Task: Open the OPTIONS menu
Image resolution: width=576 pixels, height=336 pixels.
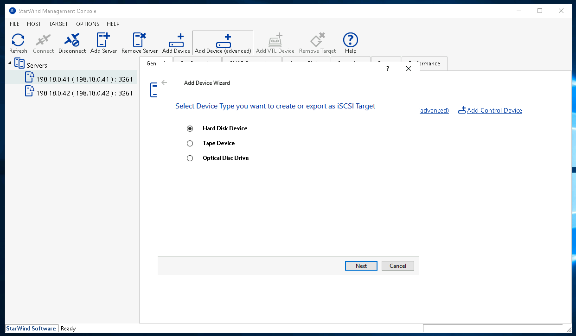Action: tap(88, 24)
